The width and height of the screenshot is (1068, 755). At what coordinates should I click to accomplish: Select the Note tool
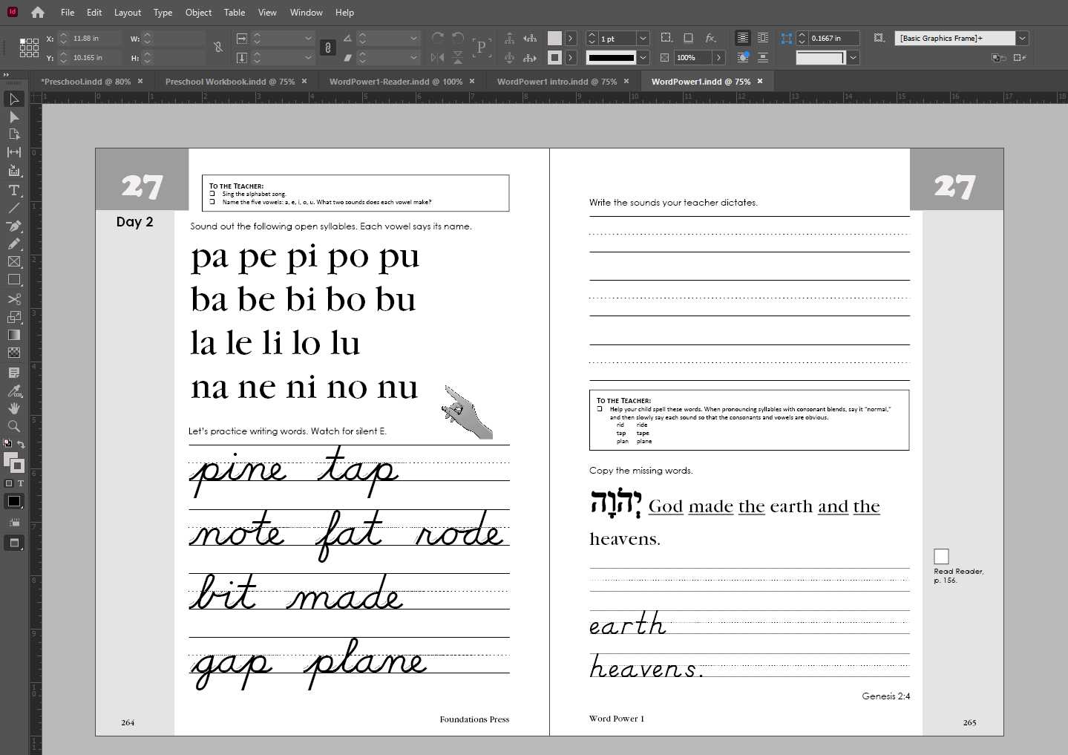14,373
